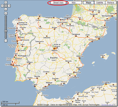Zoom out with the minus button
Viewport: 118px width, 107px height.
[6, 41]
